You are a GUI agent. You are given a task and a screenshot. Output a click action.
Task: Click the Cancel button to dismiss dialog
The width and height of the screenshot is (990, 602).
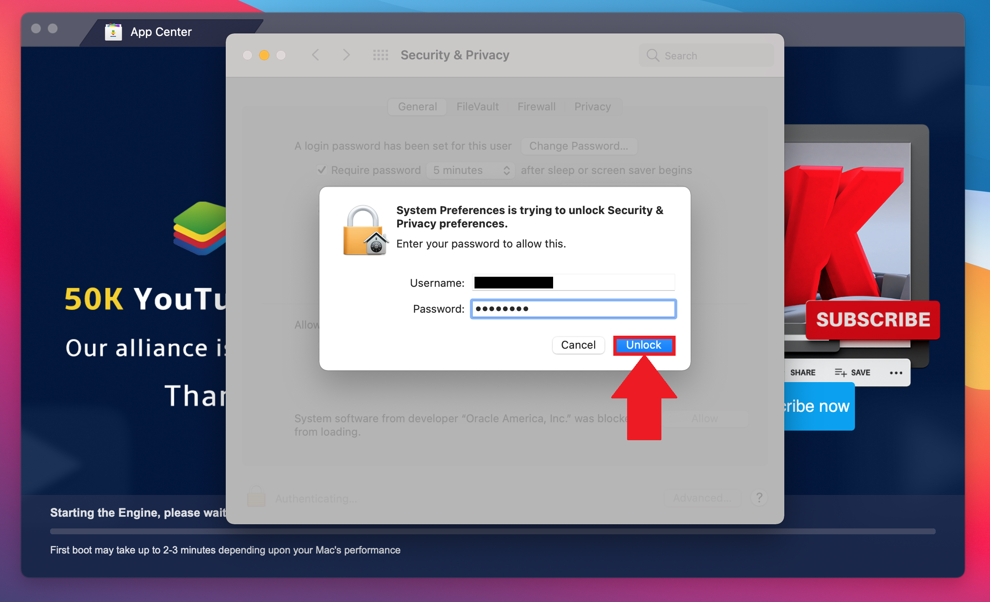pyautogui.click(x=578, y=344)
